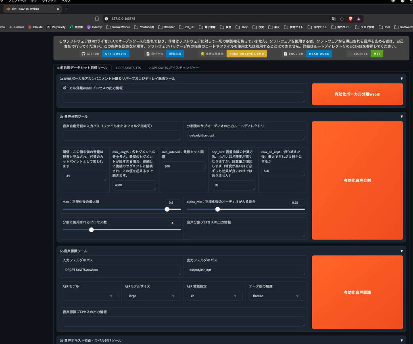
Task: Collapse the 0b-音声分割ツール section
Action: tap(402, 117)
